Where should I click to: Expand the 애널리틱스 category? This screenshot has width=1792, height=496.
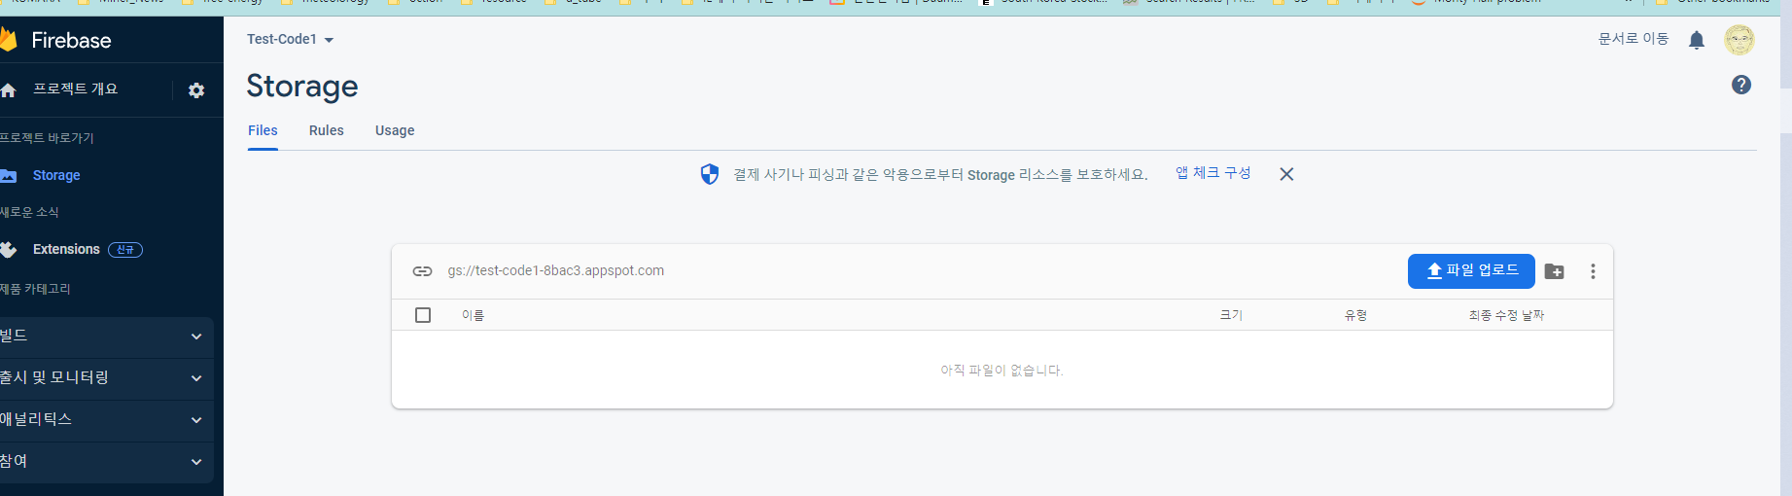point(106,420)
